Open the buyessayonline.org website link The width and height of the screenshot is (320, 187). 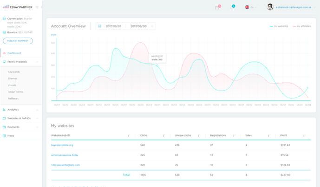pos(62,145)
